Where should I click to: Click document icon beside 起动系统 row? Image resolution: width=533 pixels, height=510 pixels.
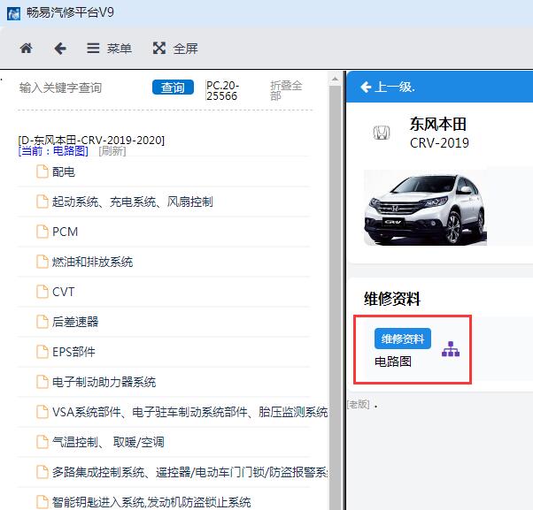(42, 202)
